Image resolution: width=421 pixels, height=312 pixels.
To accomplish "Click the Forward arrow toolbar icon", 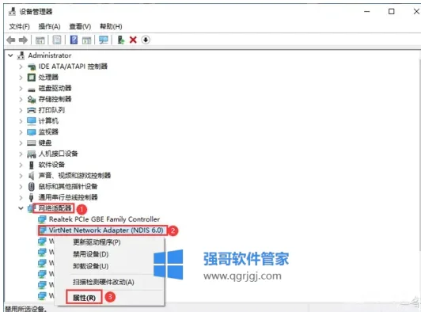I will coord(23,40).
